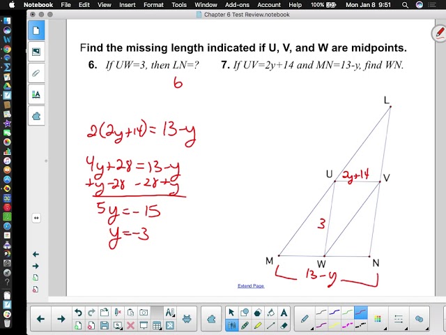Redo the last action
Screen dimensions: 446x335
(x=91, y=313)
